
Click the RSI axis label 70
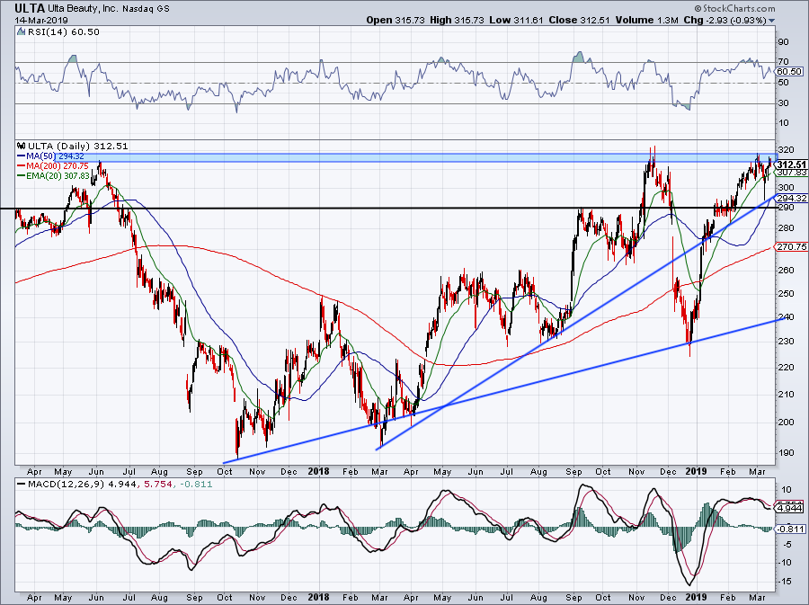coord(783,62)
